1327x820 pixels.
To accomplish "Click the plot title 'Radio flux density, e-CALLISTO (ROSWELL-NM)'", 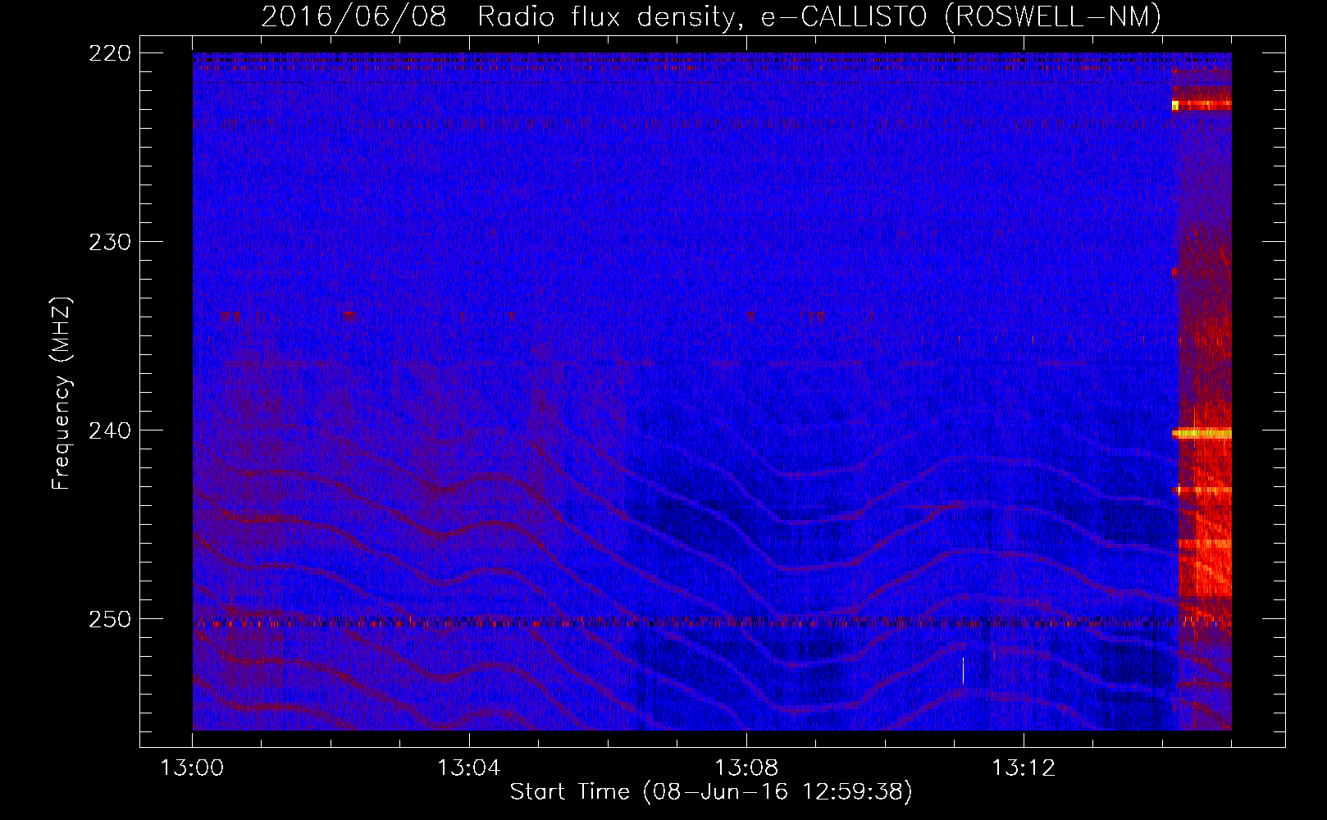I will (819, 16).
